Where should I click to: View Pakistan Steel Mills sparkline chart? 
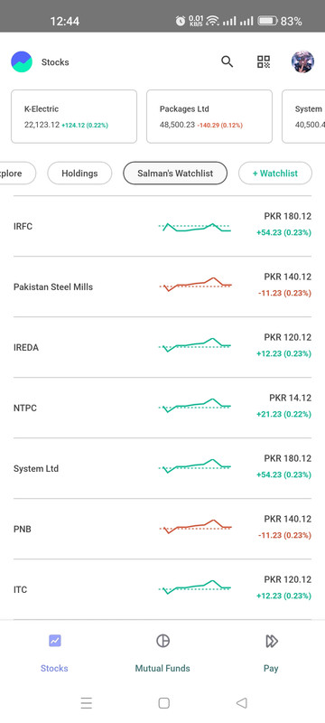pos(195,285)
